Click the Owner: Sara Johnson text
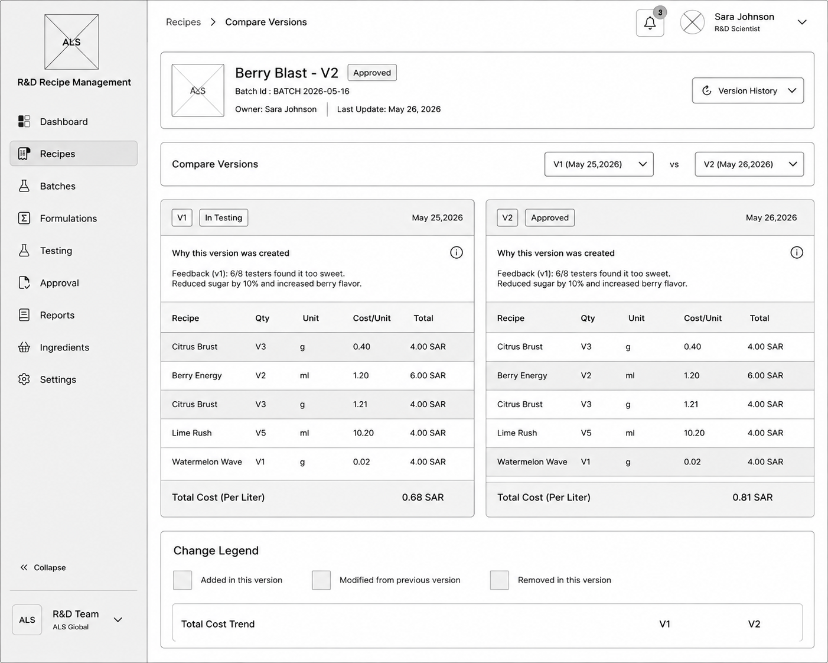 (x=276, y=109)
